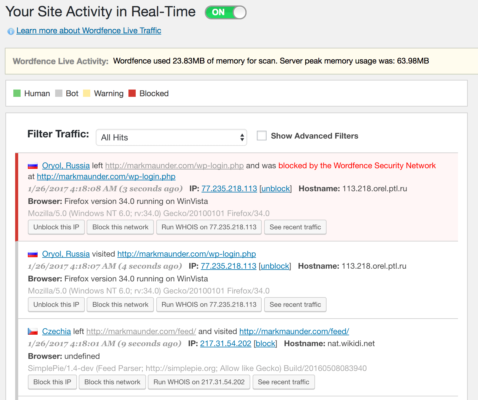Screen dimensions: 478x400
Task: Click the Russian flag icon in blocked entry
Action: (x=33, y=166)
